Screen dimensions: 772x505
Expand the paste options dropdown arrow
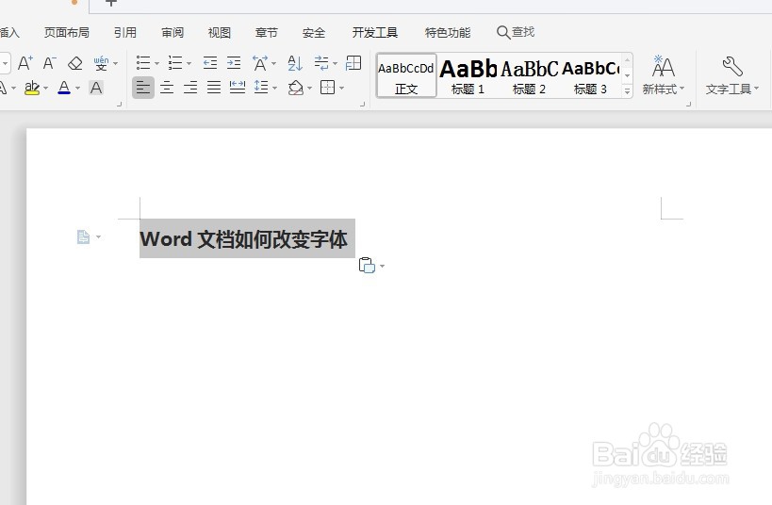tap(383, 267)
